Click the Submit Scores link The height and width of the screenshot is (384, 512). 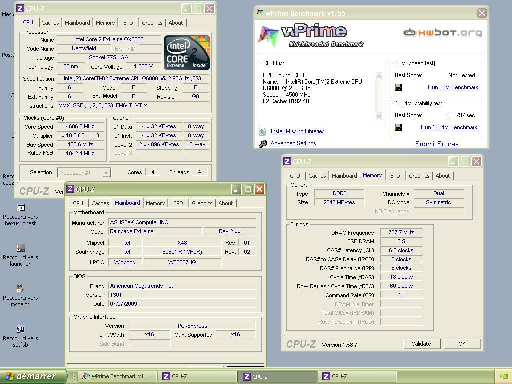coord(437,144)
